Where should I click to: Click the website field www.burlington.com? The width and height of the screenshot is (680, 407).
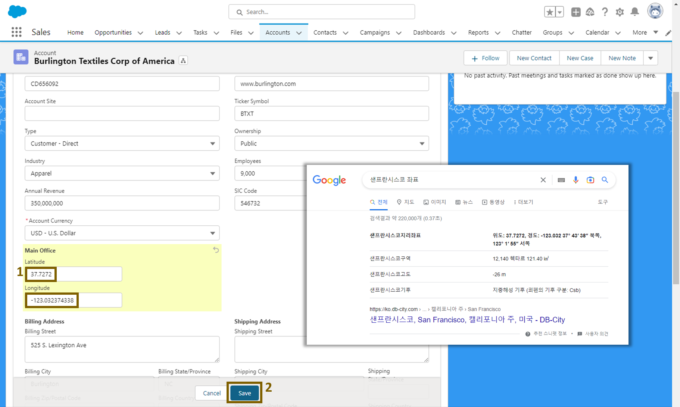coord(331,84)
